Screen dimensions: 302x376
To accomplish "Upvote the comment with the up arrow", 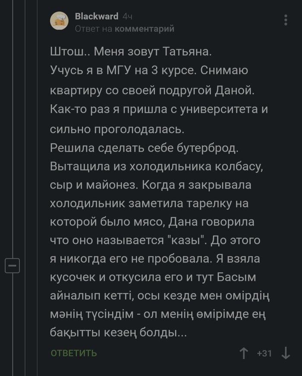I will 244,354.
